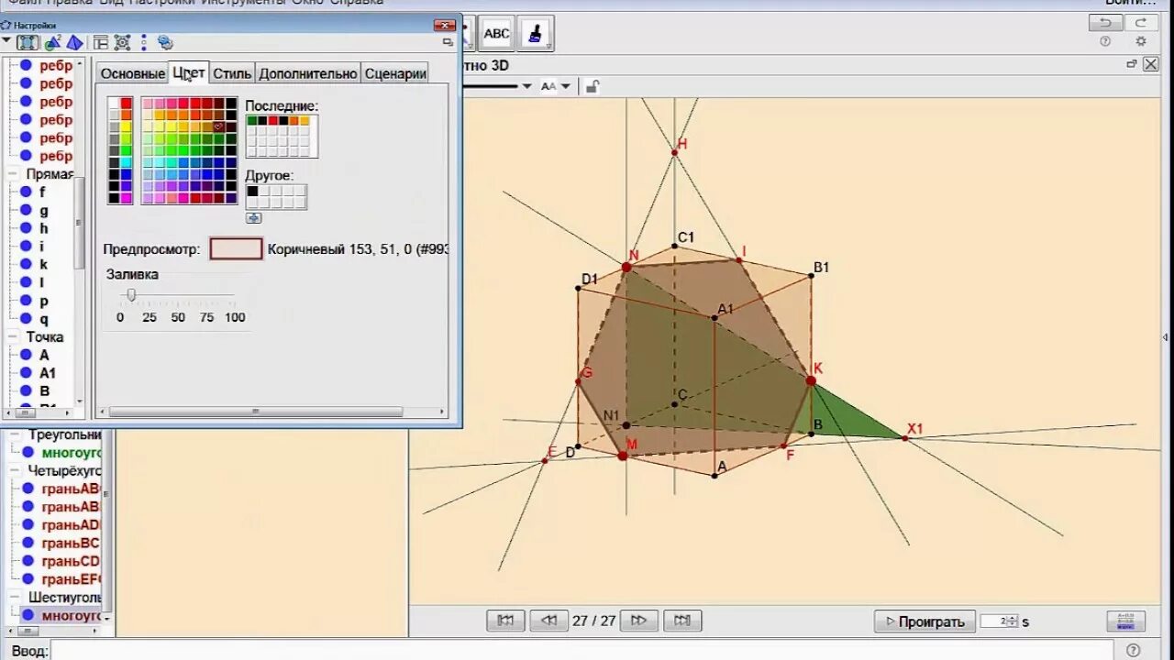Open the Настройки menu in menu bar
Screen dimensions: 1174x660
(162, 3)
